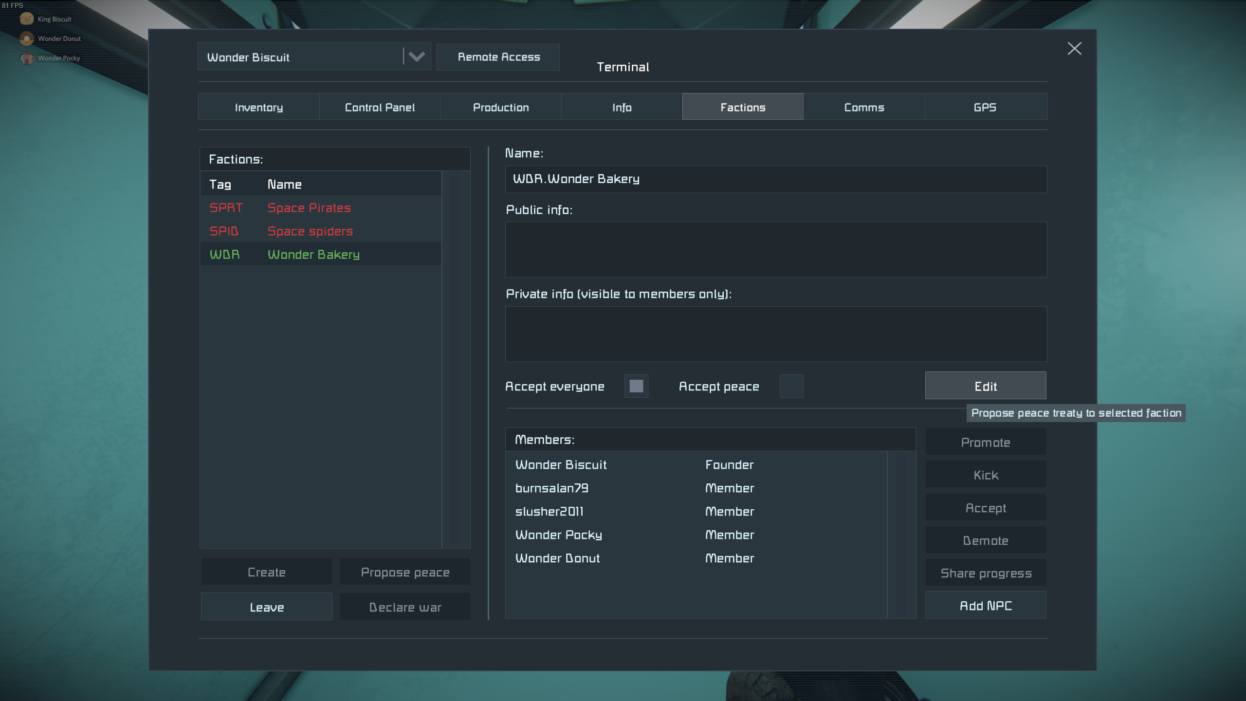The height and width of the screenshot is (701, 1246).
Task: Open the GPS tab
Action: (985, 107)
